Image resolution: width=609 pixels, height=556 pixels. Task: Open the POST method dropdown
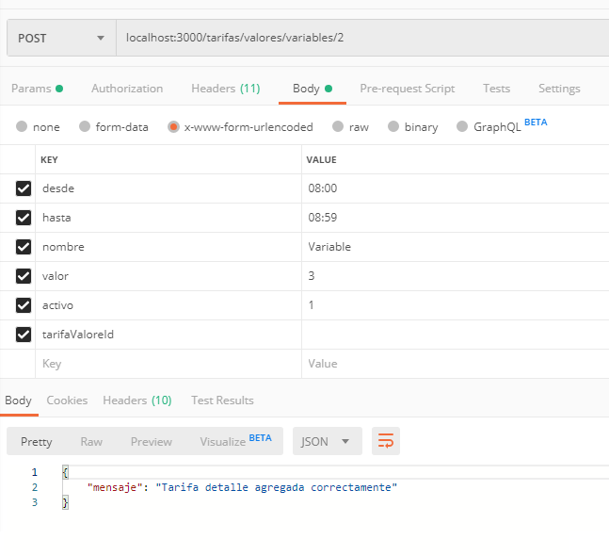[x=60, y=39]
